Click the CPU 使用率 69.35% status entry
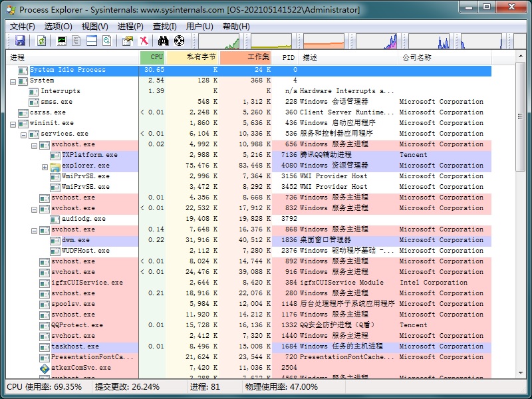The image size is (532, 399). coord(45,387)
